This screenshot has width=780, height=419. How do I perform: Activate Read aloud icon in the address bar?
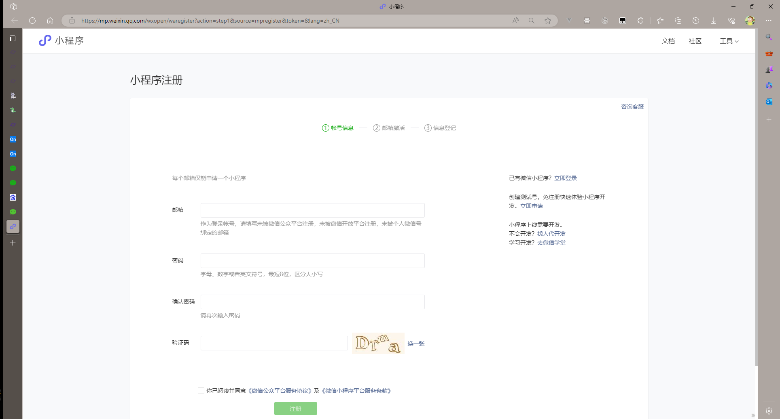click(515, 21)
